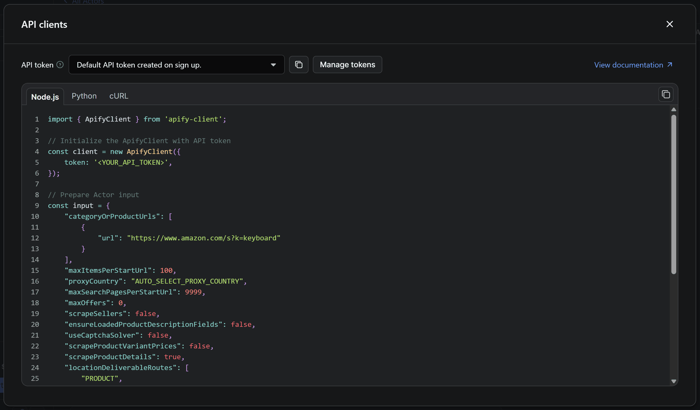This screenshot has width=700, height=410.
Task: Click line 15 maxItemsPerStartUrl value
Action: pos(167,270)
